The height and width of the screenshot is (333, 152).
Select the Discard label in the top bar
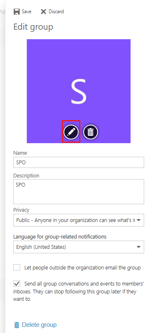[x=56, y=12]
